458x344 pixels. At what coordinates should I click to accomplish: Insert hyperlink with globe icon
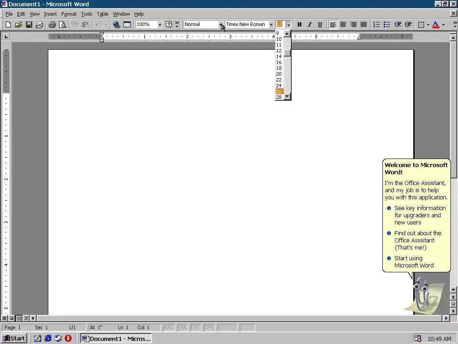click(116, 25)
